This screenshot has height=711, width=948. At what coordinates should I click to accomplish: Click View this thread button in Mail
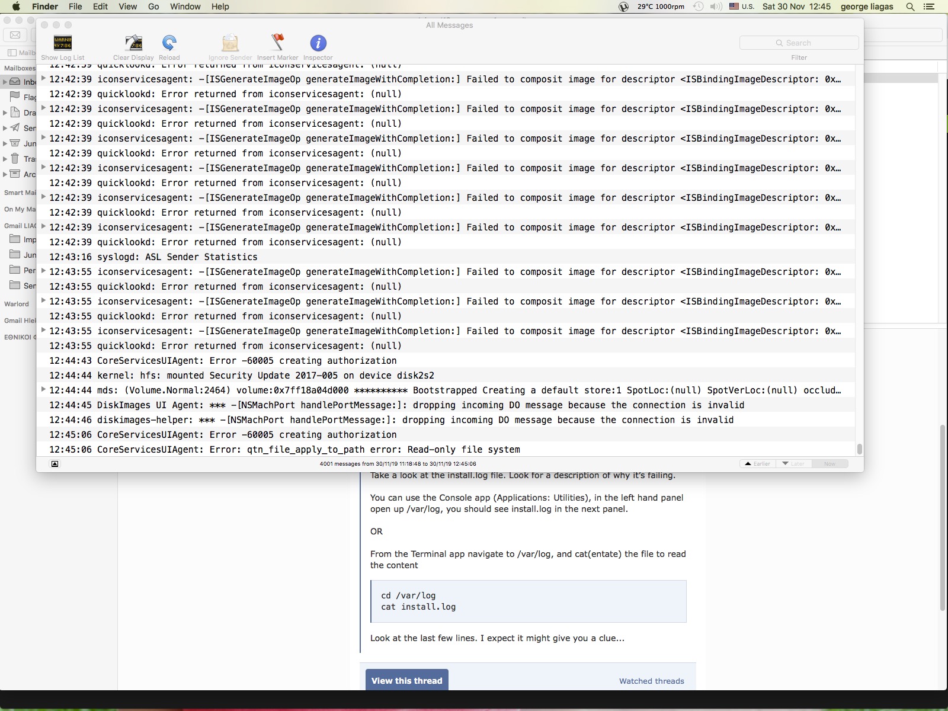pos(407,680)
